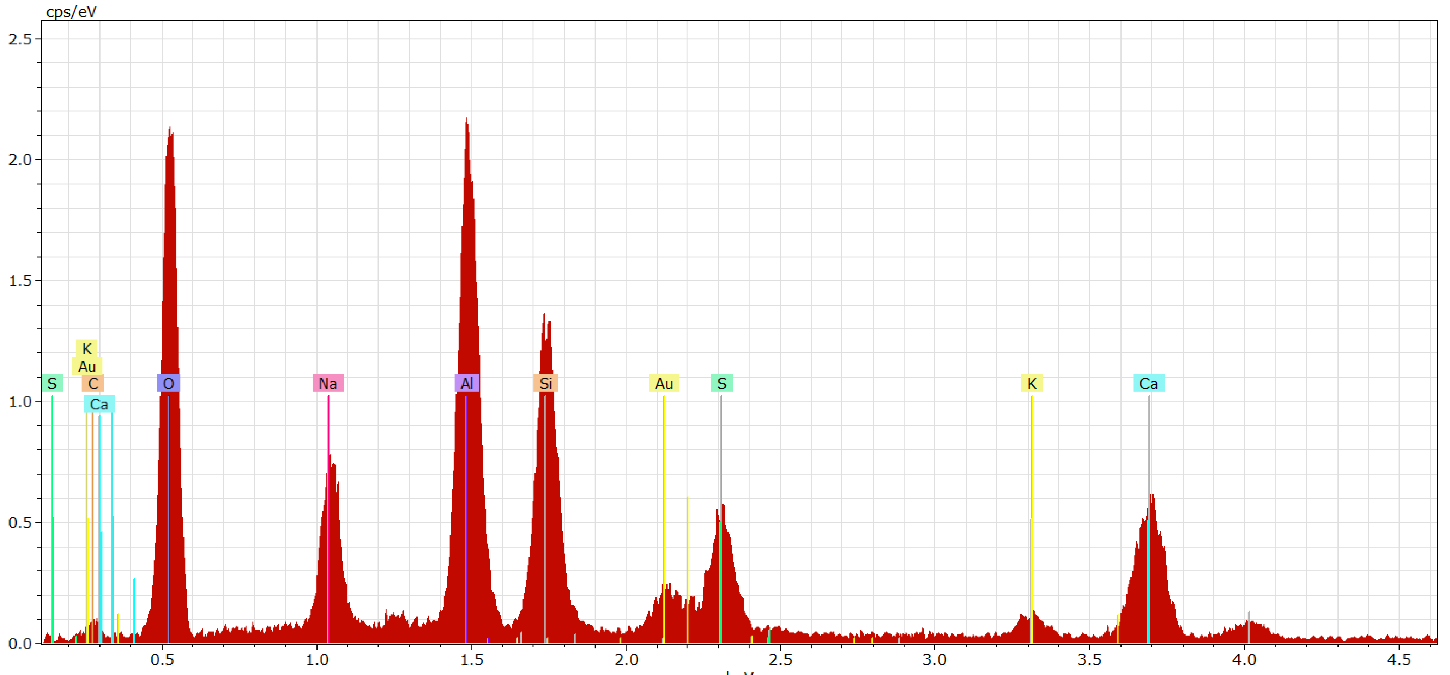The width and height of the screenshot is (1450, 675).
Task: Click the Au label near 2.1 keV
Action: click(x=664, y=384)
